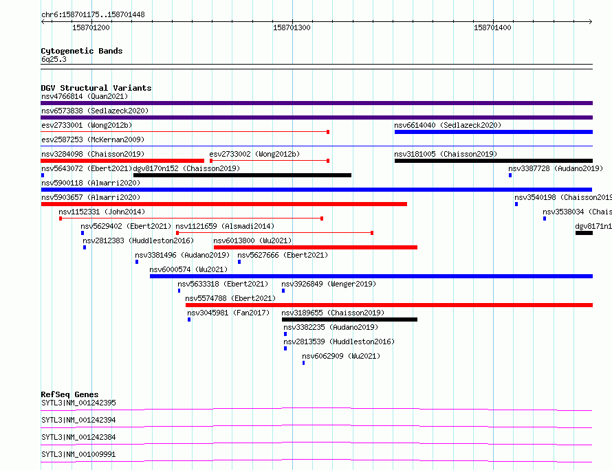Select SYTL3|NM_001242384 transcript
Image resolution: width=612 pixels, height=470 pixels.
[78, 437]
